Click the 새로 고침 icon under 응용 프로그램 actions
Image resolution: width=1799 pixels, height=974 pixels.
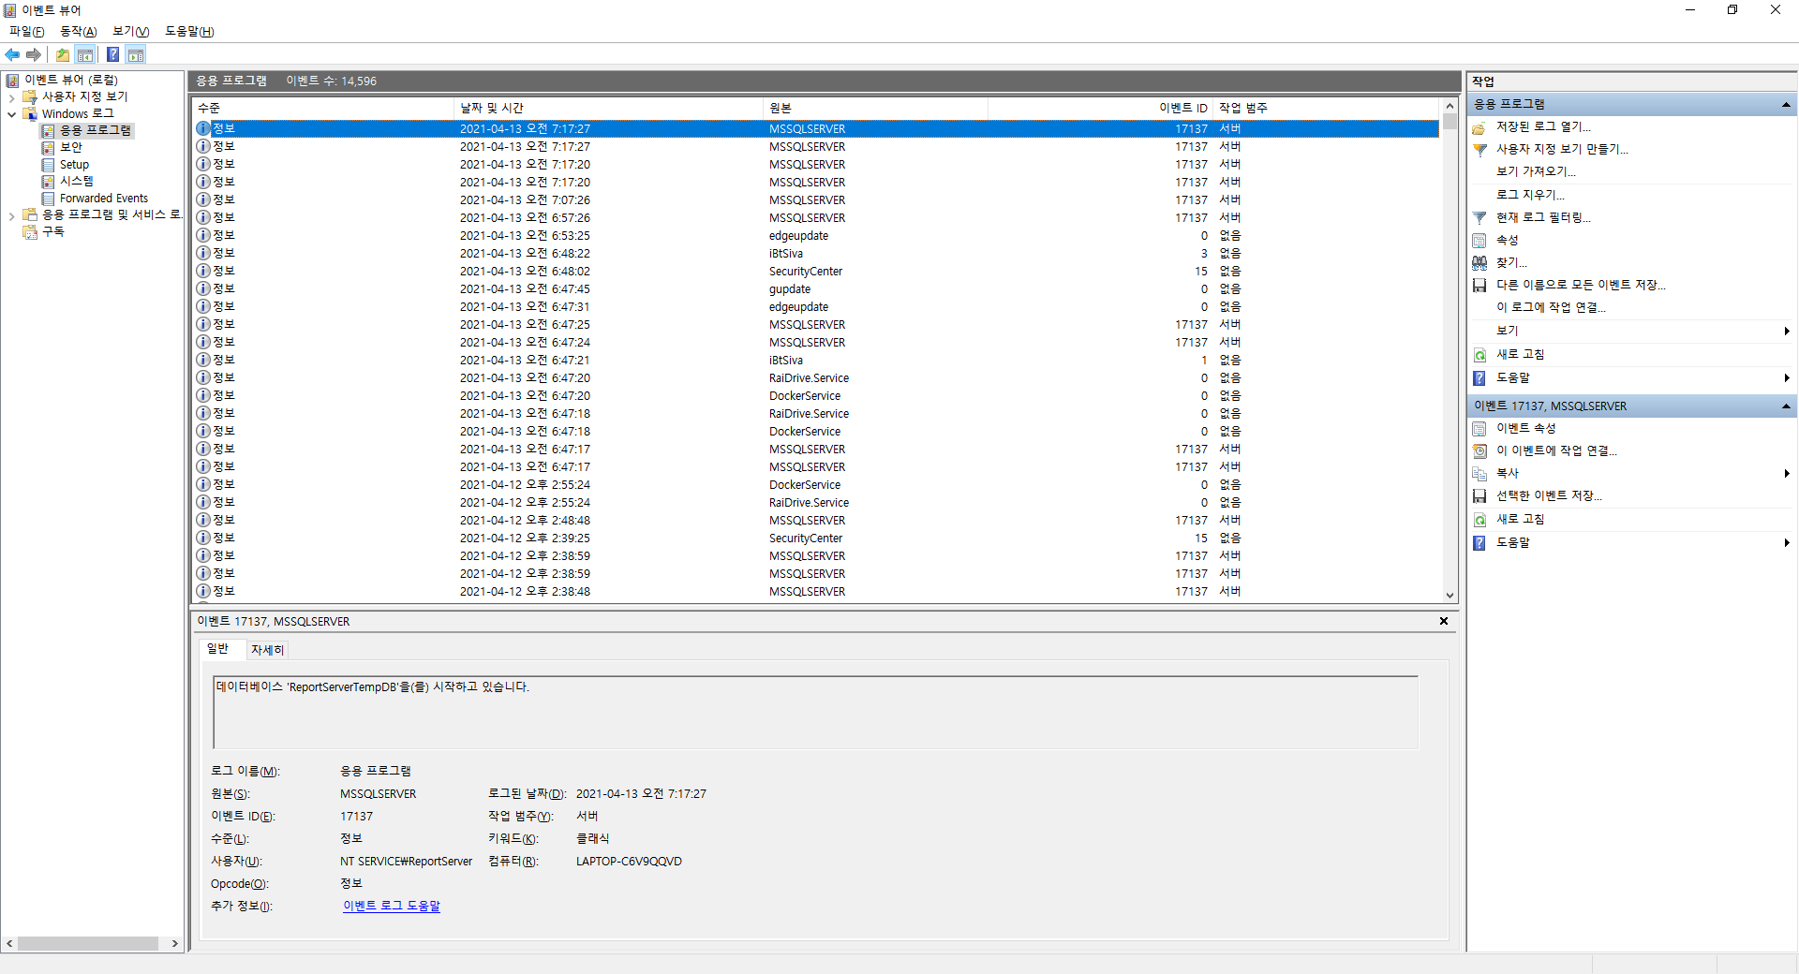(1479, 355)
